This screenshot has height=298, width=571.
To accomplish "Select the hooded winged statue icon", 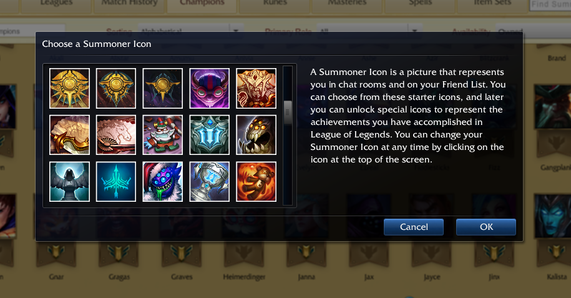I will pyautogui.click(x=69, y=182).
